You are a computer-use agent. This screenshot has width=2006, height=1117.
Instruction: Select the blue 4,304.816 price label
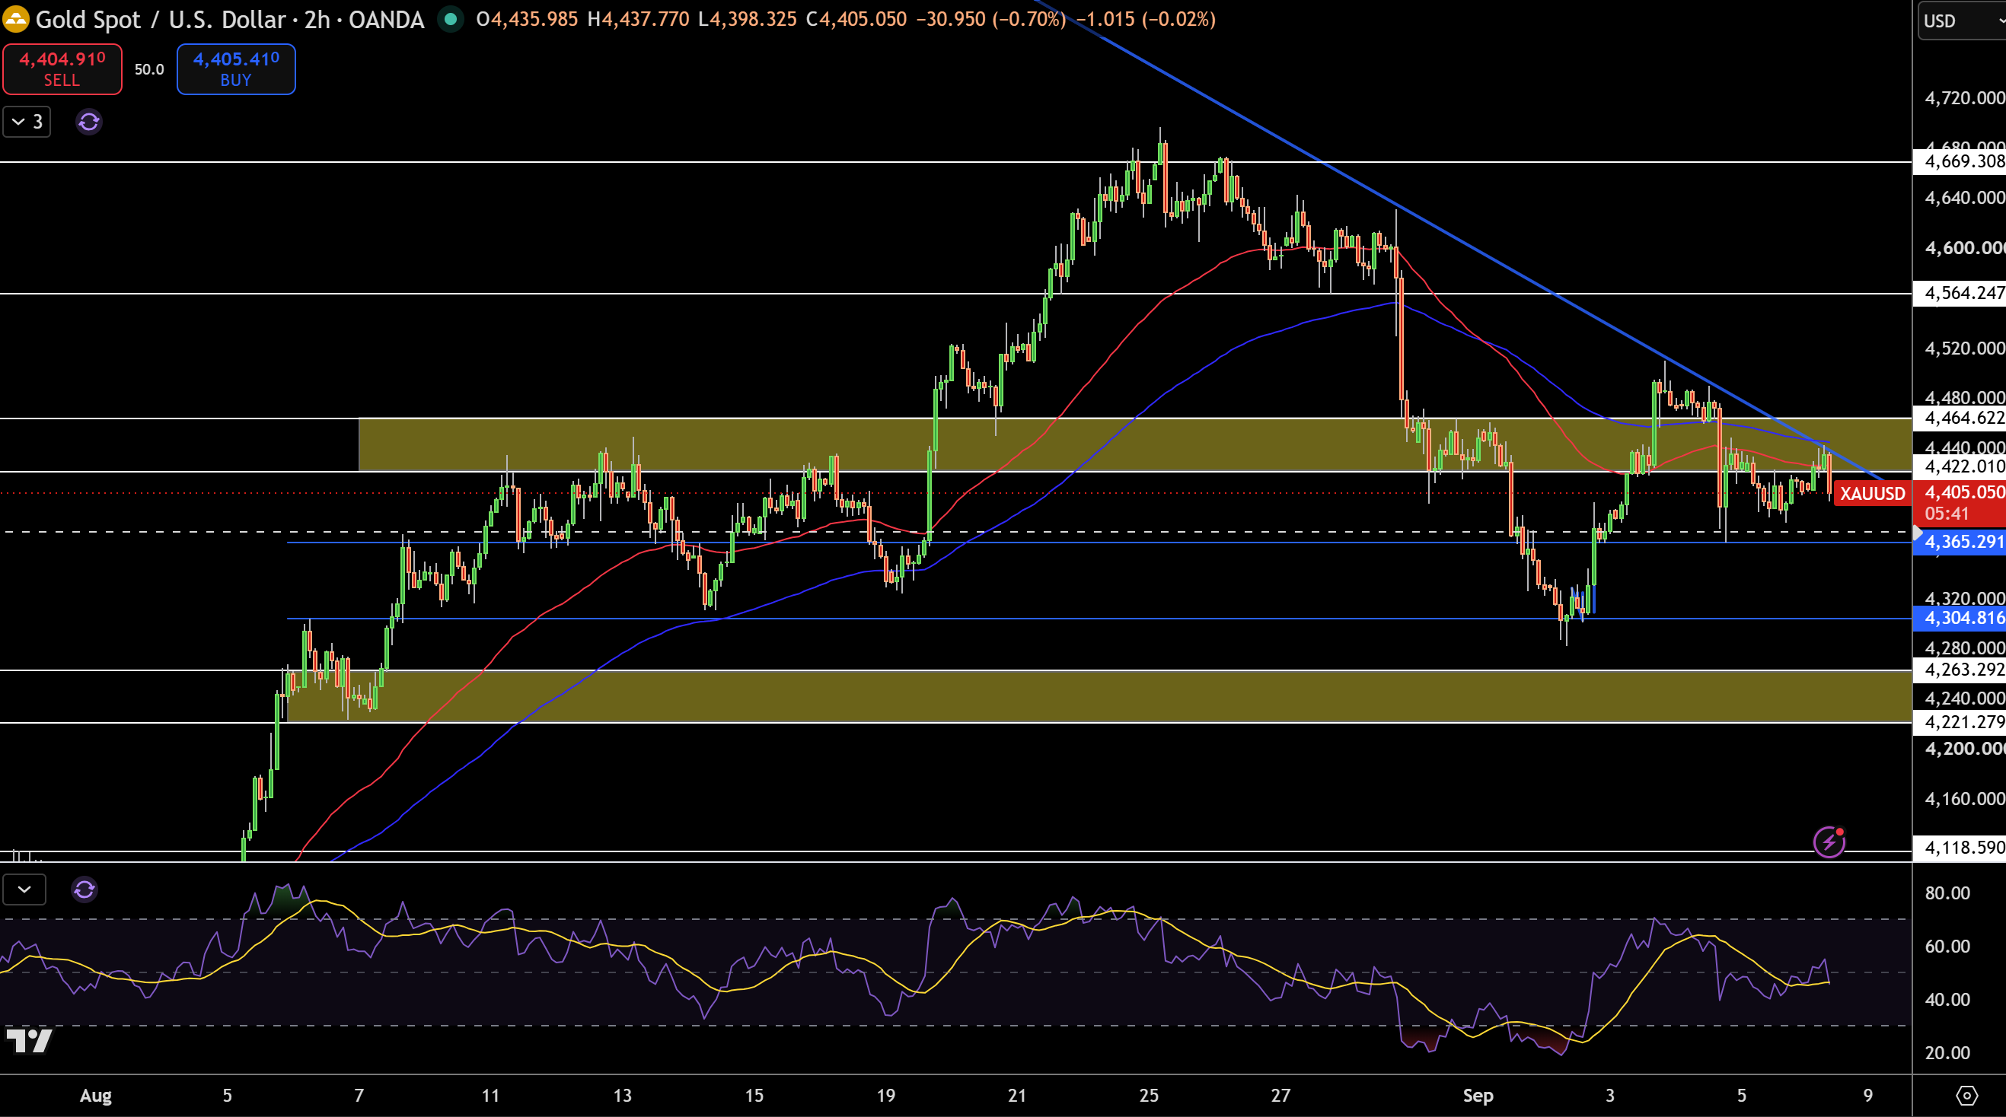1960,618
